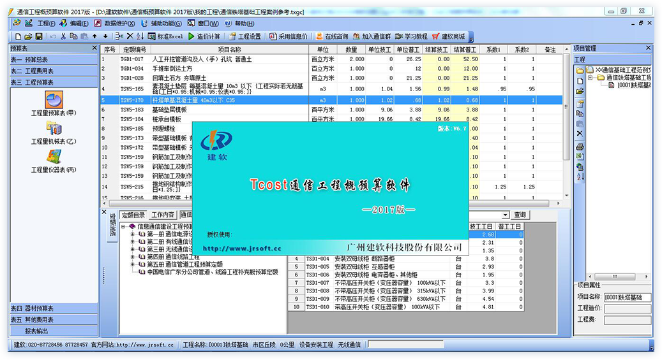Expand 第二册 有线通信 tree node

132,241
